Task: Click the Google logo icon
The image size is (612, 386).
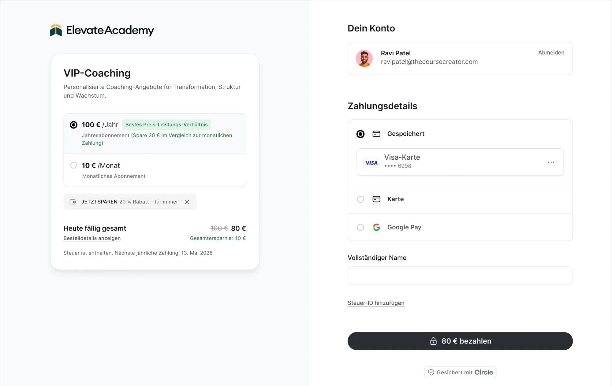Action: point(376,227)
